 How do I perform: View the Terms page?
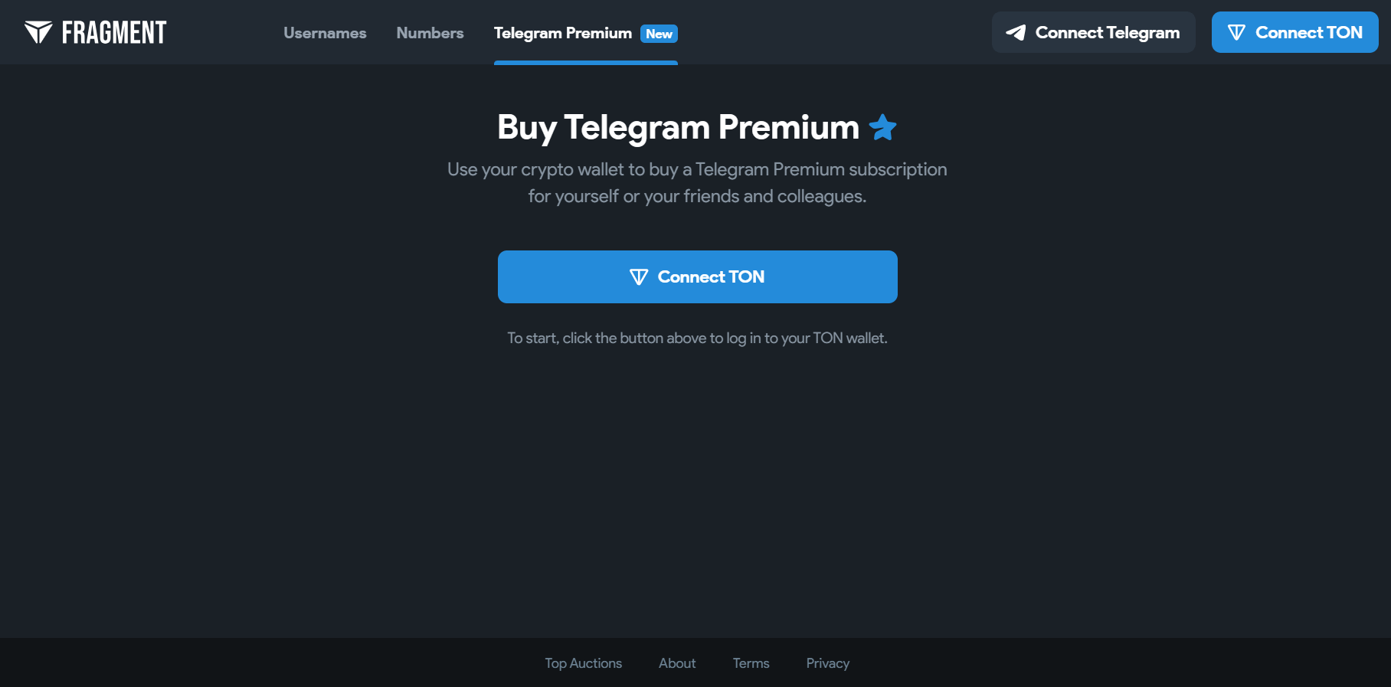[751, 663]
